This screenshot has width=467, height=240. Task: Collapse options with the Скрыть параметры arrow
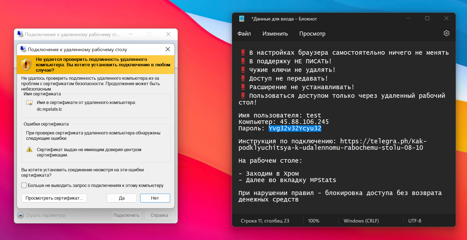(x=20, y=215)
